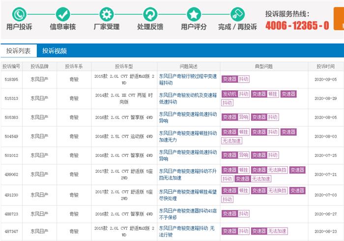This screenshot has height=241, width=344.
Task: Click the date 2020-06-23
Action: point(325,231)
